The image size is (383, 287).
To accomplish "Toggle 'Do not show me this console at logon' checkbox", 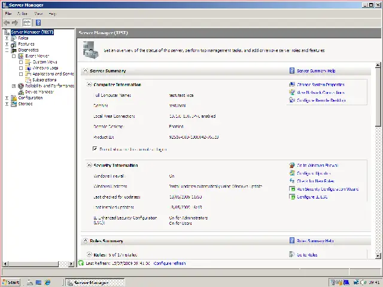I will click(95, 149).
